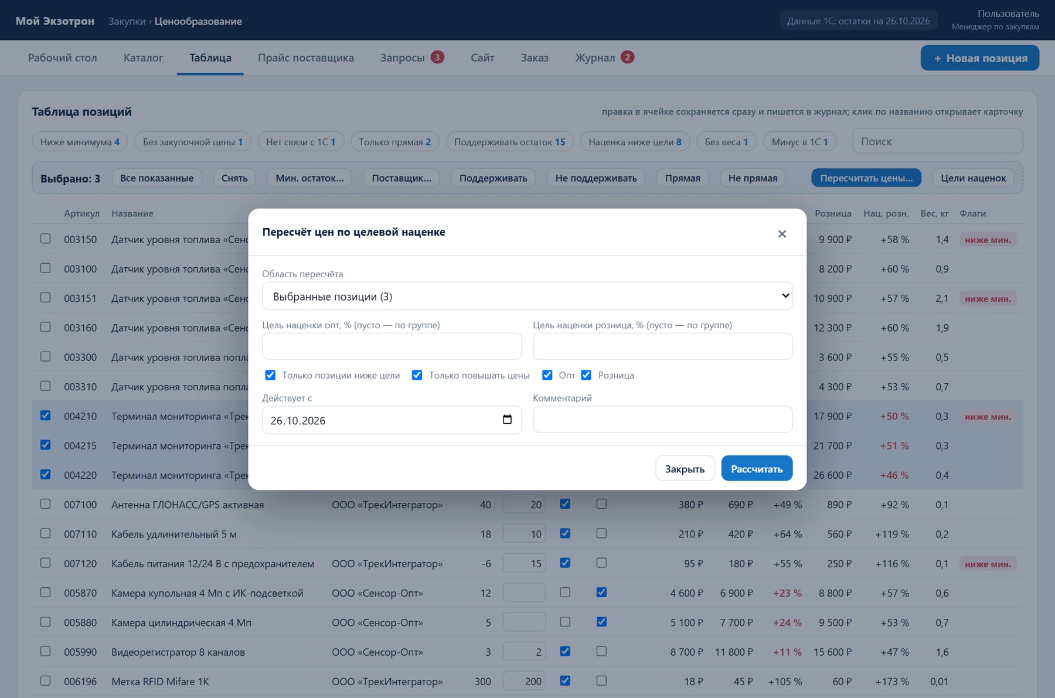Open the Рабочий стол tab
Screen dimensions: 1055x698
click(63, 57)
